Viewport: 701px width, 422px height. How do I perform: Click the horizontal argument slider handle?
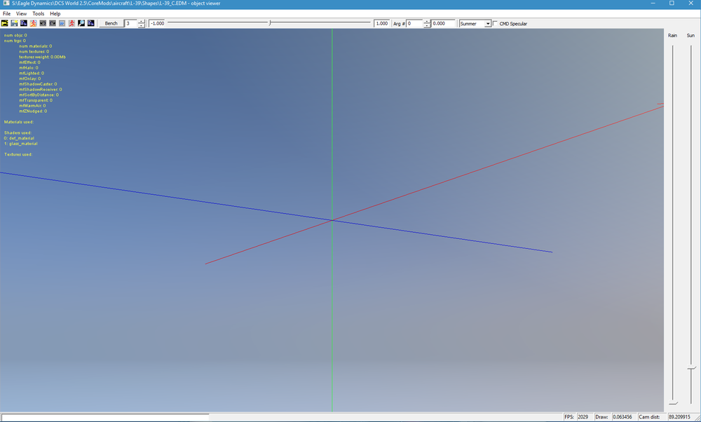(270, 23)
